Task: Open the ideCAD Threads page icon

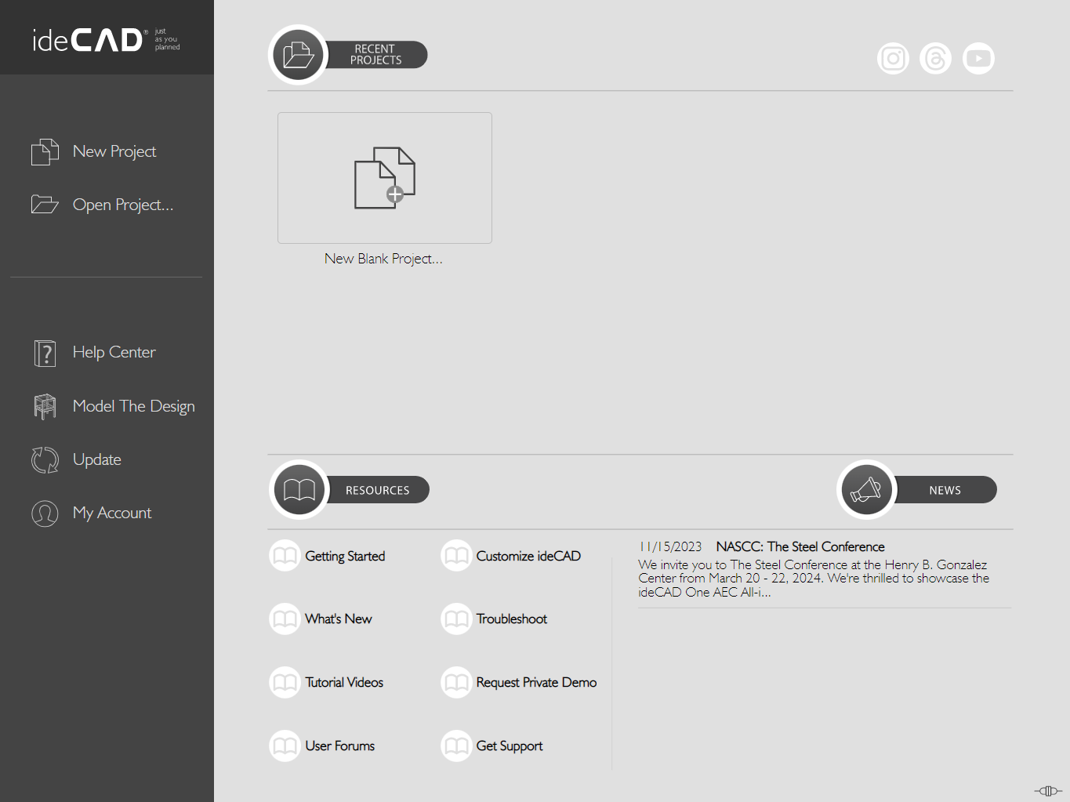Action: tap(935, 58)
